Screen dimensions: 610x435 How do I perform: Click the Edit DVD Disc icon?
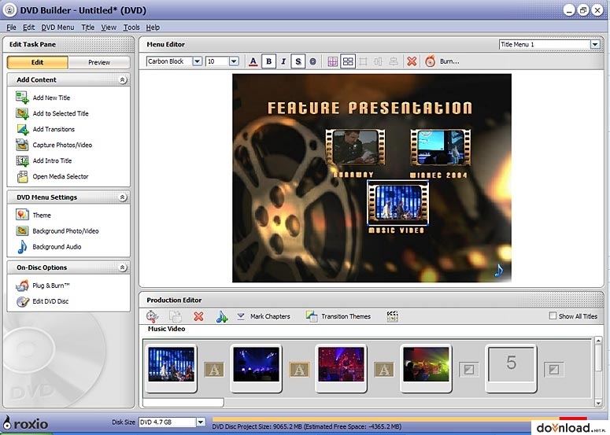click(23, 301)
